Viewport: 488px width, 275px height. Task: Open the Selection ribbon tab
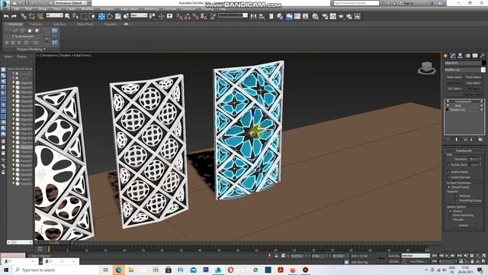(59, 24)
